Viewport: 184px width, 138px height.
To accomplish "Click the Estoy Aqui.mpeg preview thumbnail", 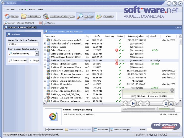I will point(53,116).
